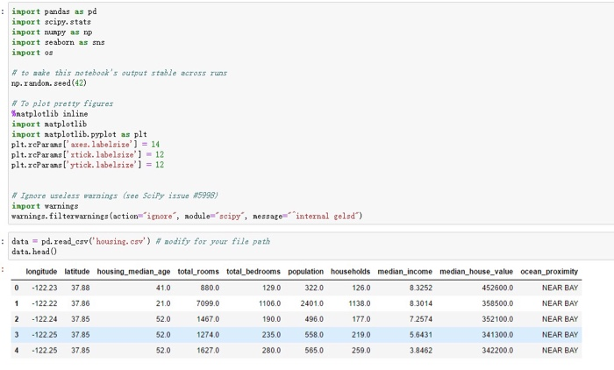
Task: Click the median_house_value cell 352100.0
Action: pos(497,319)
